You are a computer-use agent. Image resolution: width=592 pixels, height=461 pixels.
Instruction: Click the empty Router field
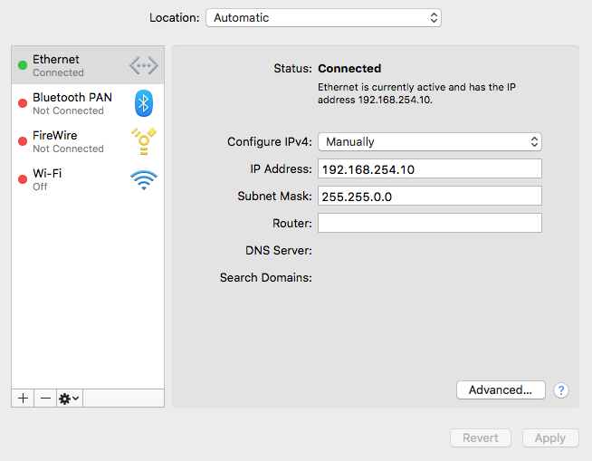click(429, 224)
